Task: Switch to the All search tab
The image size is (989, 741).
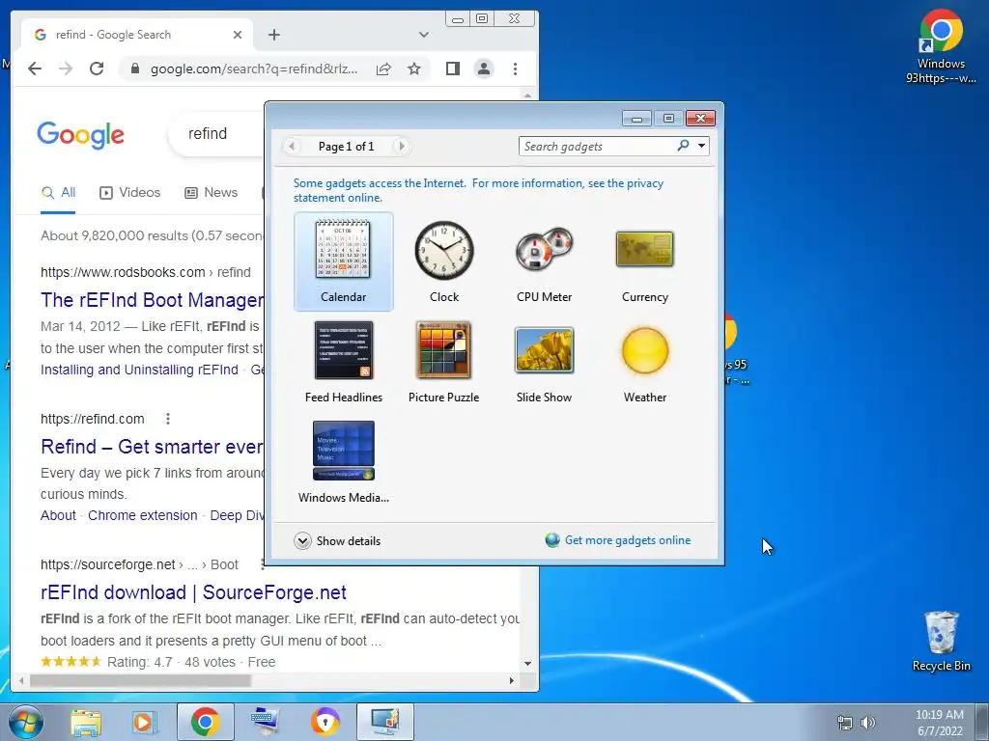Action: pos(58,193)
